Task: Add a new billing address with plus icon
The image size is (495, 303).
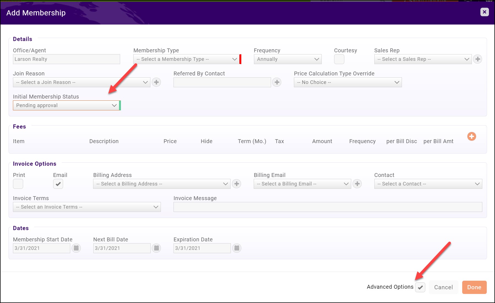Action: pos(236,184)
